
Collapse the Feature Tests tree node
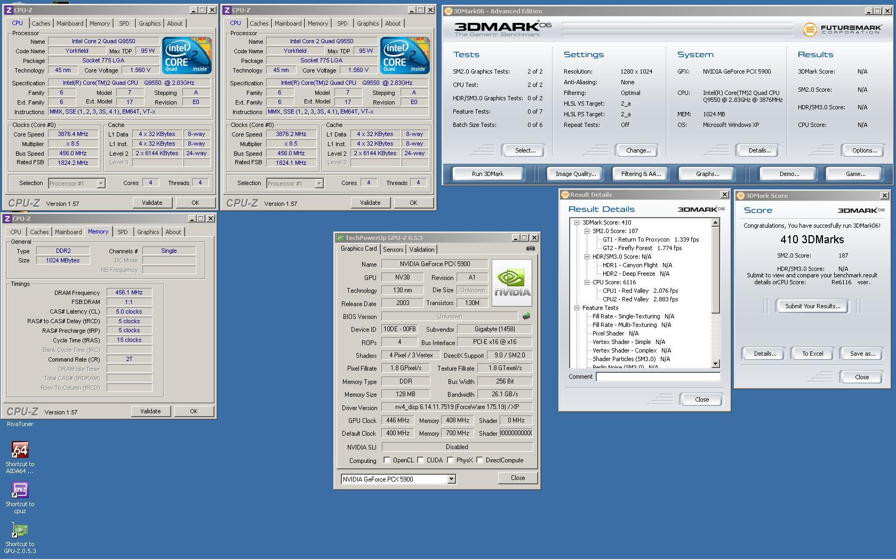pos(577,308)
